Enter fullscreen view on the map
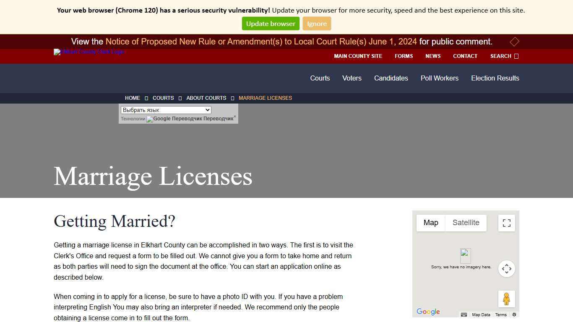The width and height of the screenshot is (573, 322). (506, 223)
